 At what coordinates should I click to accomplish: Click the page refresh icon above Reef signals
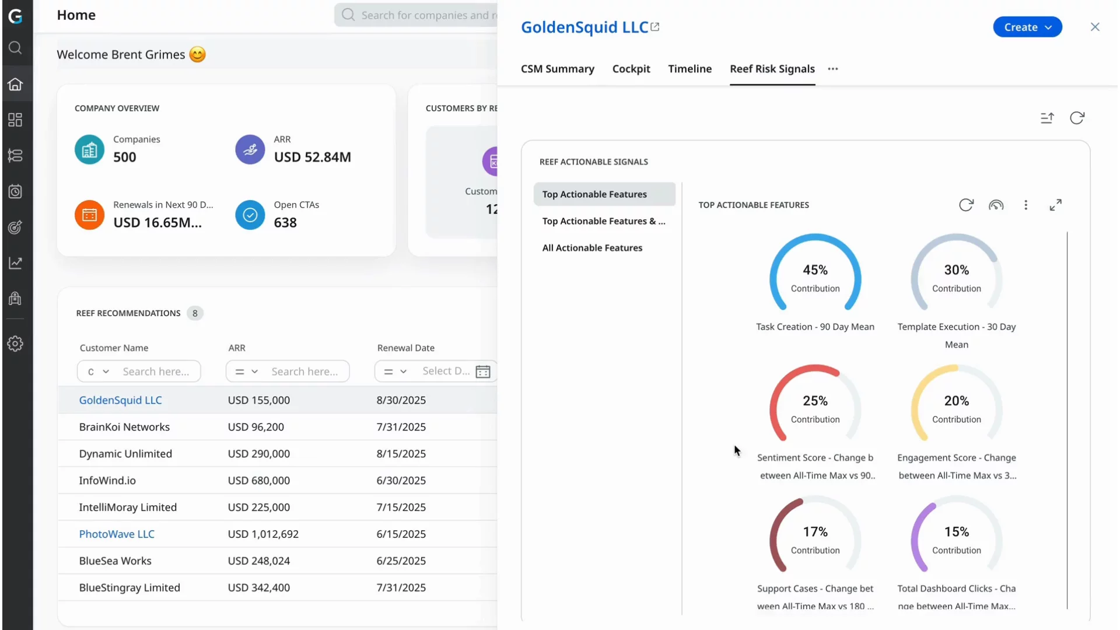click(x=1077, y=118)
